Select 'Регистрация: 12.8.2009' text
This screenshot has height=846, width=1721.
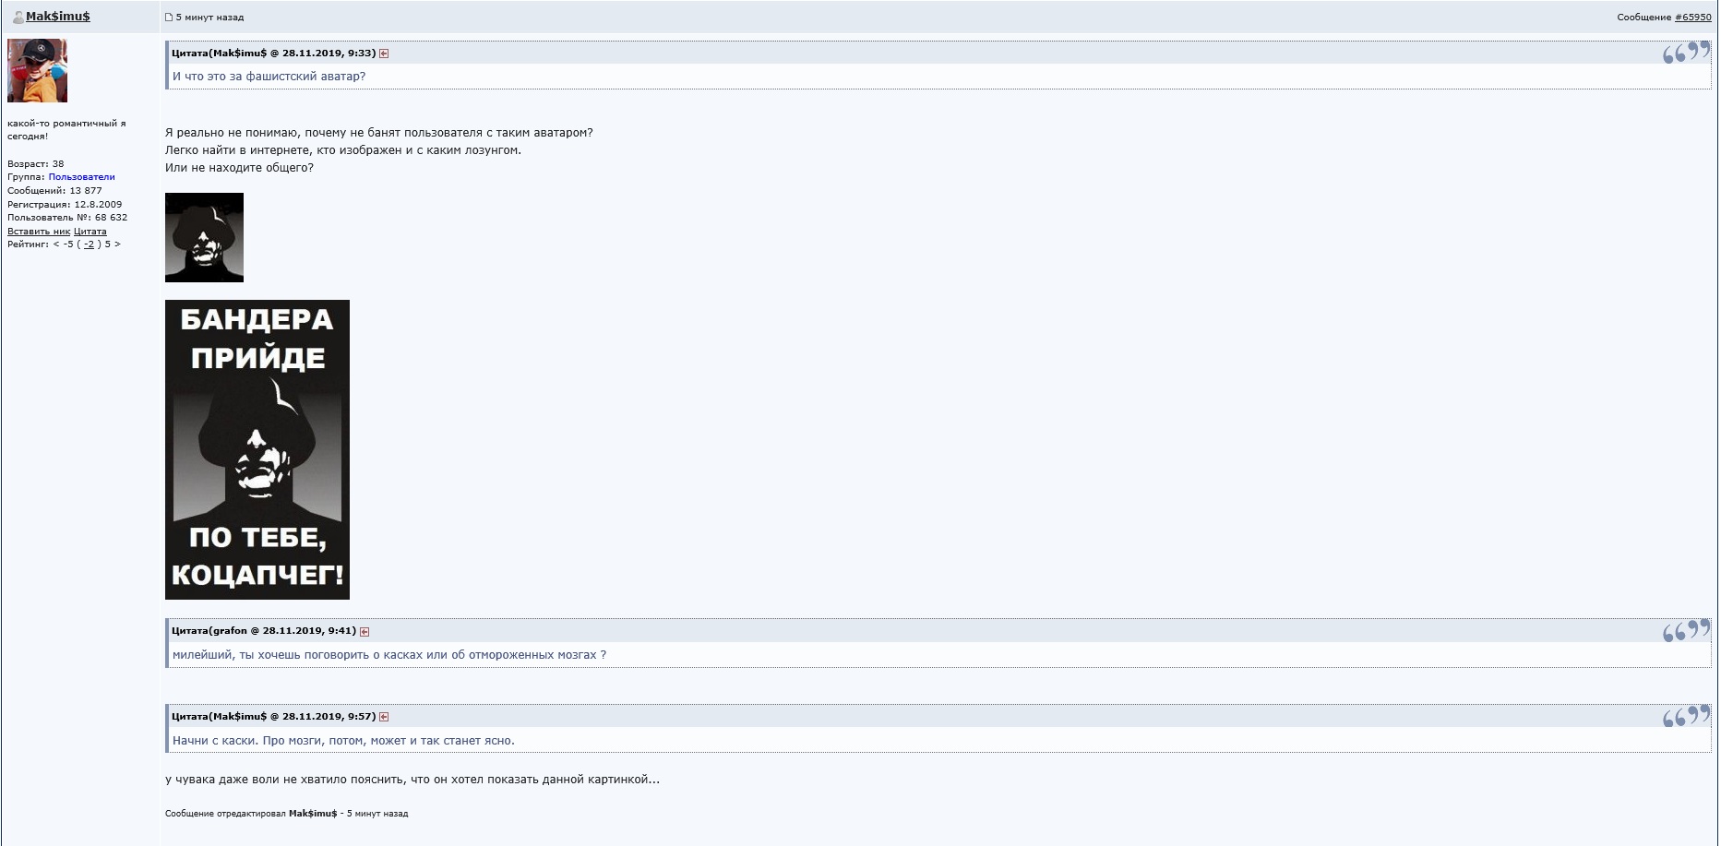[x=65, y=205]
